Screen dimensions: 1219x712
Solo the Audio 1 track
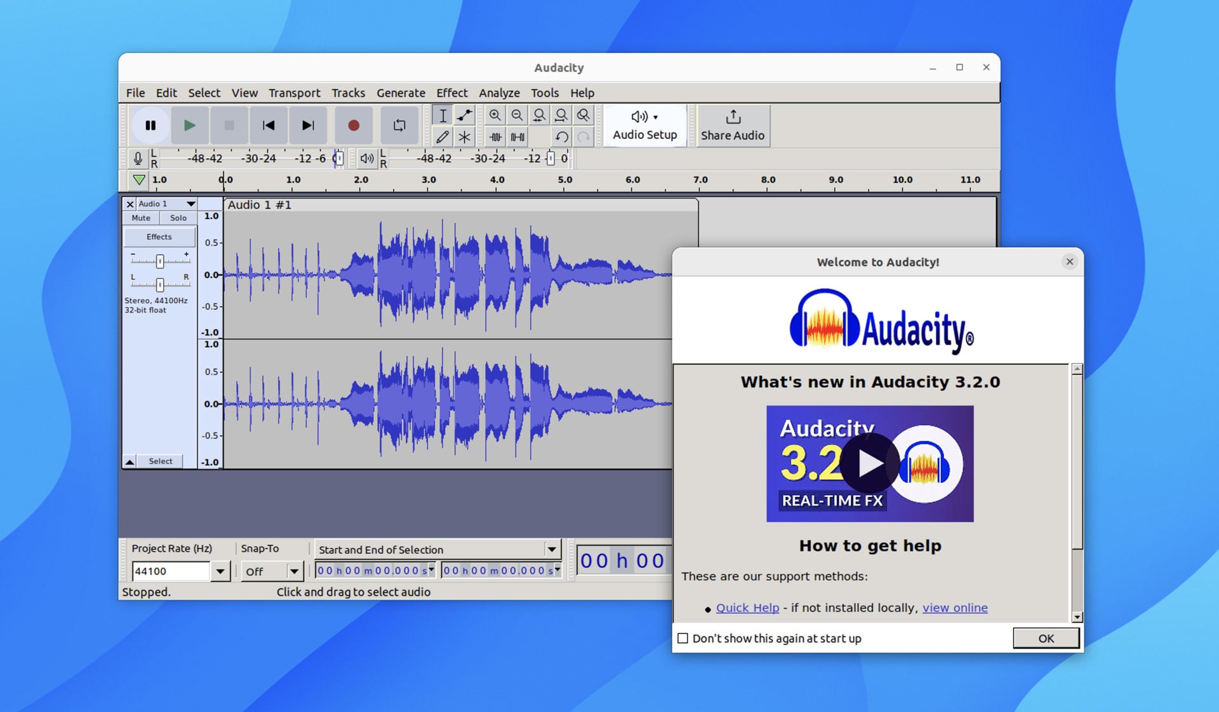click(178, 218)
